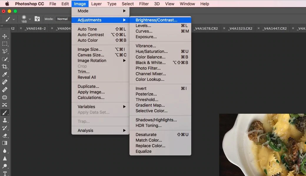
Task: Choose Brightness/Contrast from Adjustments
Action: [x=160, y=20]
